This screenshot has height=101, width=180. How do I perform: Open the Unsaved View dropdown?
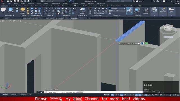click(117, 11)
